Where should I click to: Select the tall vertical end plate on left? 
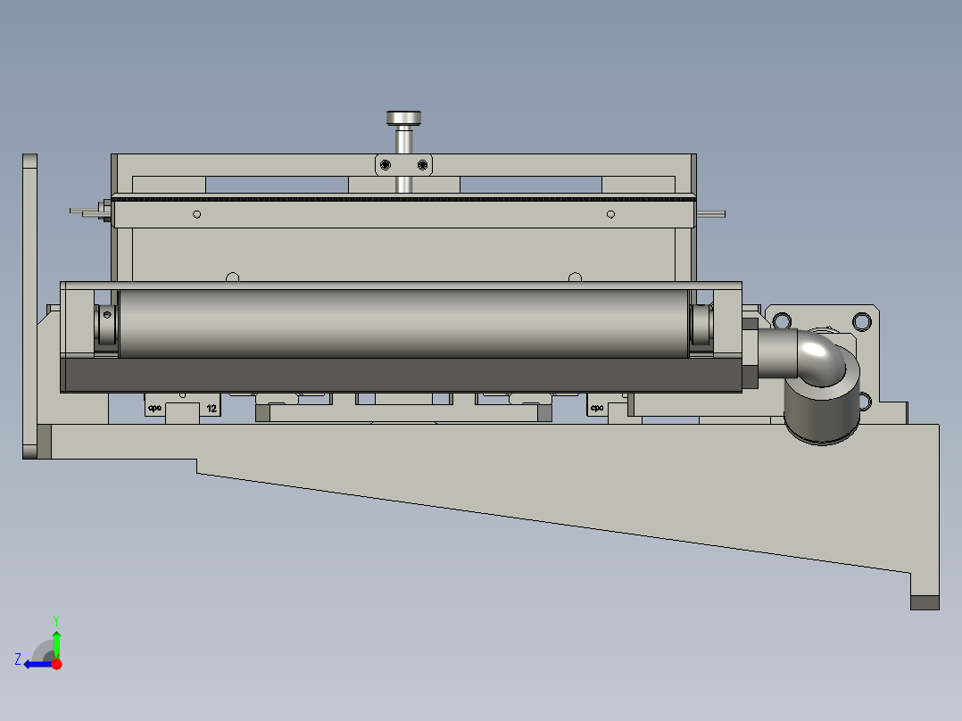[30, 305]
